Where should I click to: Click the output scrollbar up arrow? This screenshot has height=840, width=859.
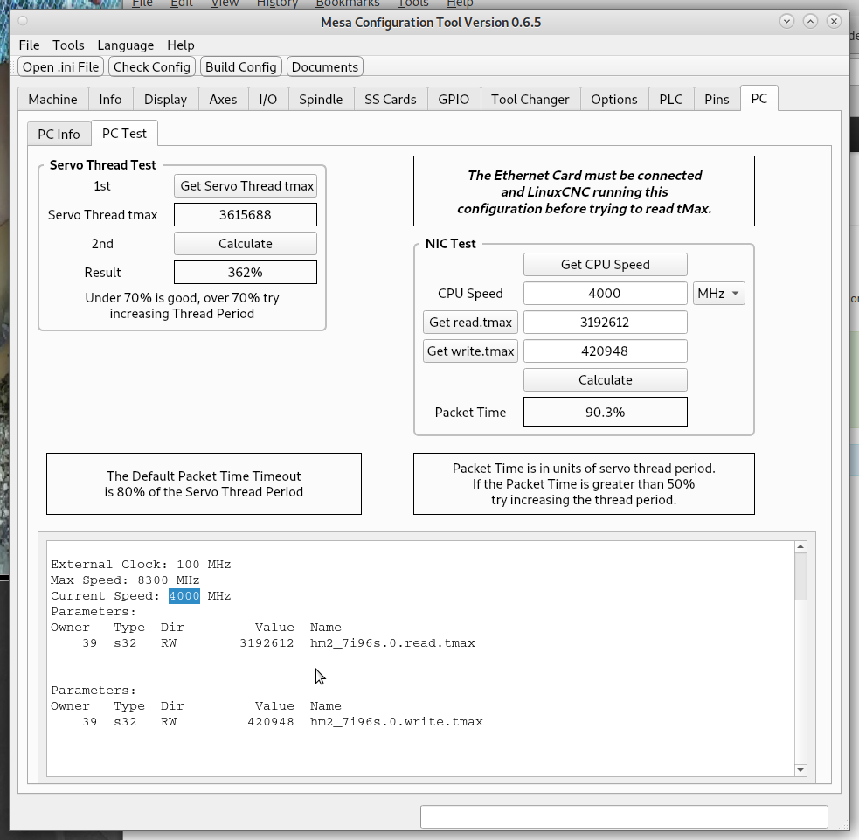coord(800,546)
